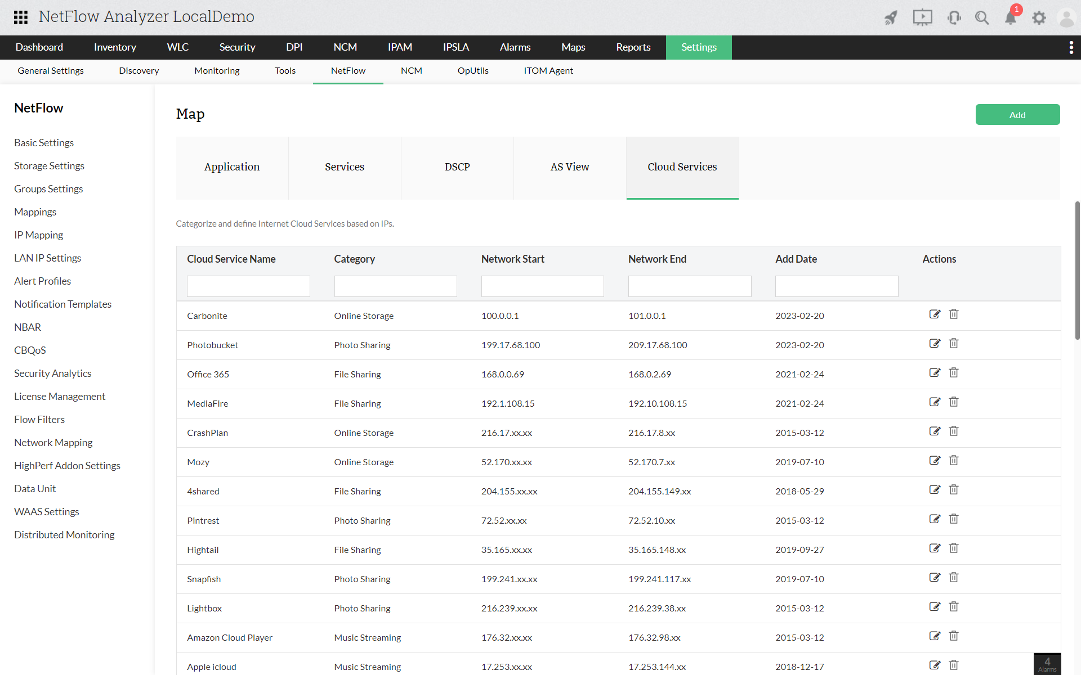Click the gear settings icon in header

1039,18
